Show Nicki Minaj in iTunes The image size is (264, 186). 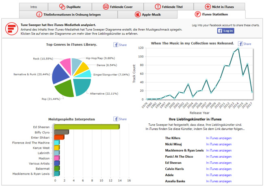click(219, 144)
